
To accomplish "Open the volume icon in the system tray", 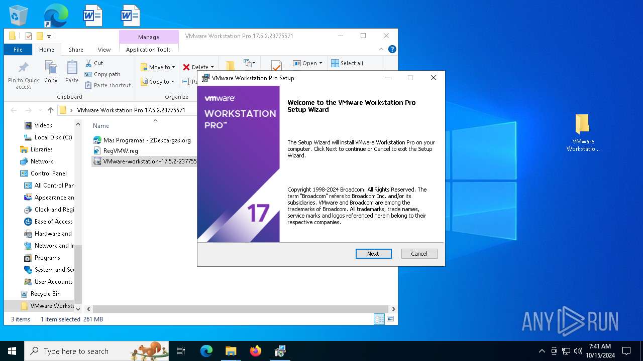I will click(578, 351).
